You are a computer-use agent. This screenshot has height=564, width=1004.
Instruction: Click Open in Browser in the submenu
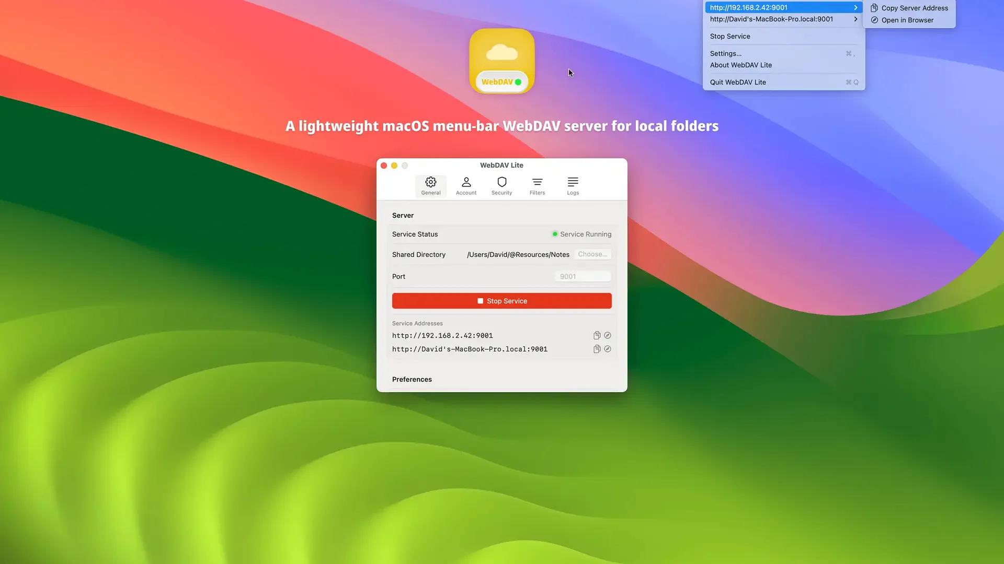pos(909,20)
